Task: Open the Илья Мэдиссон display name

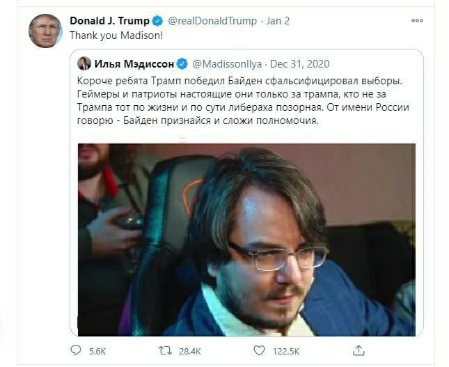Action: pyautogui.click(x=134, y=64)
